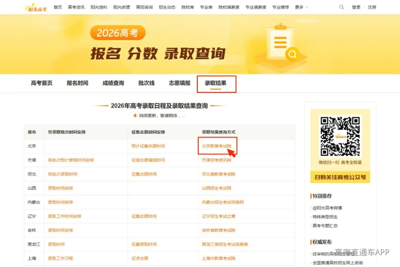Viewport: 400px width, 267px height.
Task: Open 全国普通高校招生网上咨询 link
Action: [x=337, y=263]
